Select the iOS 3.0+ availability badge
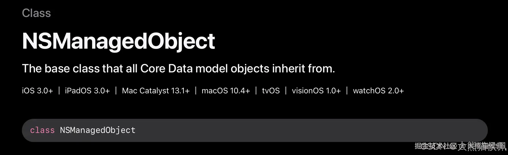This screenshot has width=508, height=155. 38,91
